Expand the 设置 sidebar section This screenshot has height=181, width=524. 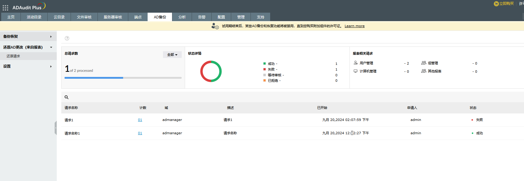pos(51,66)
